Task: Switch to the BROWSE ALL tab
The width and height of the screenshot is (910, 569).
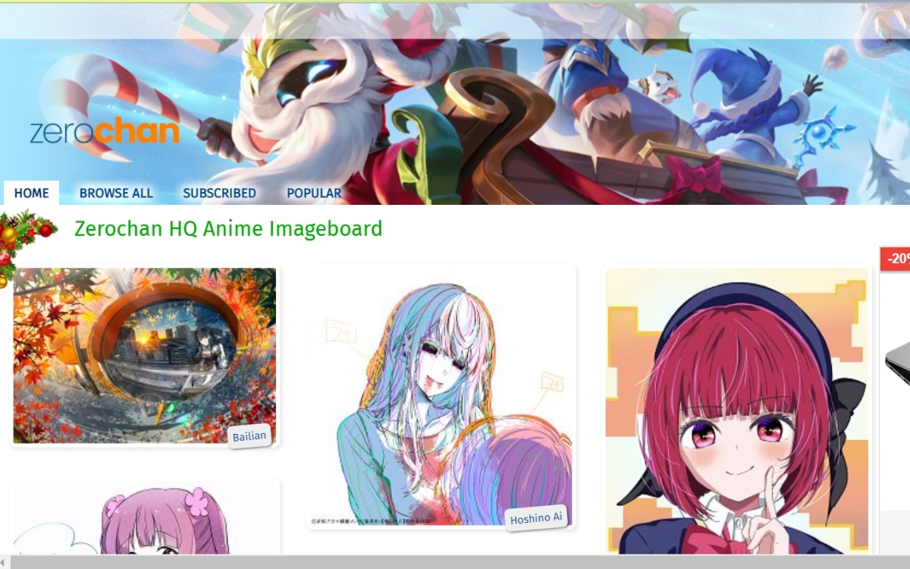Action: [x=116, y=193]
